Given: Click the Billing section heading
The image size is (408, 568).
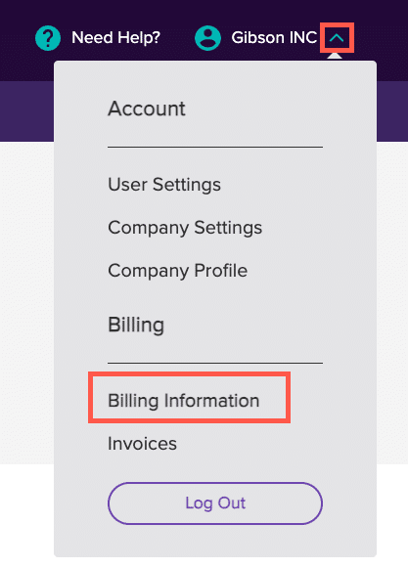Looking at the screenshot, I should pos(136,325).
